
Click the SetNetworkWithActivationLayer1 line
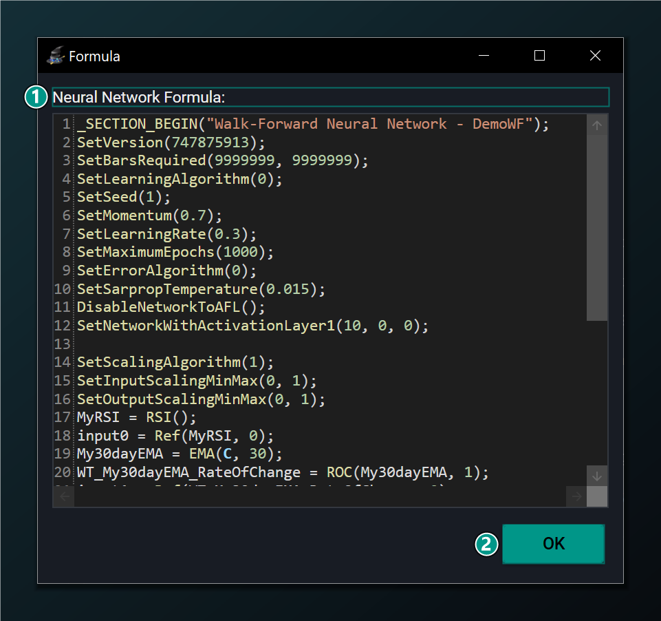[x=252, y=326]
